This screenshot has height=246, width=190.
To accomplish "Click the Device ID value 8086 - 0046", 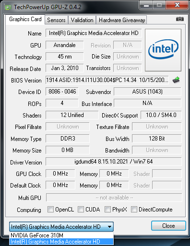I will pyautogui.click(x=62, y=92).
